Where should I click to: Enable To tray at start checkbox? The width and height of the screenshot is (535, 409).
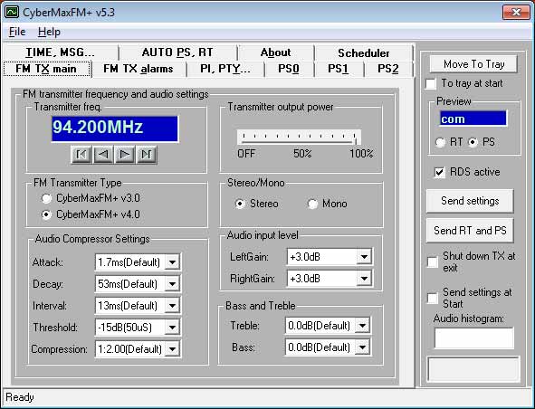[x=431, y=83]
